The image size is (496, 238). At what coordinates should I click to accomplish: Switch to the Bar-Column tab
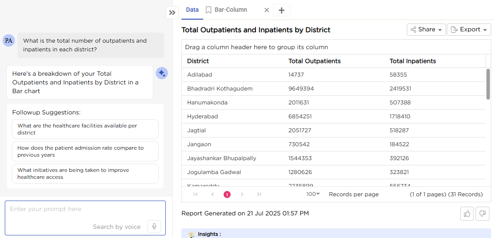(226, 10)
